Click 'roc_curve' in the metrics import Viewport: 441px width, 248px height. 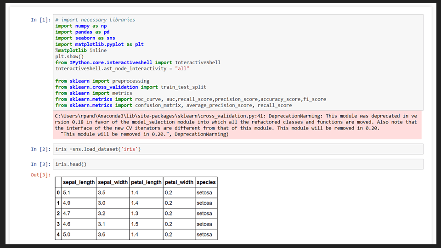(x=147, y=99)
